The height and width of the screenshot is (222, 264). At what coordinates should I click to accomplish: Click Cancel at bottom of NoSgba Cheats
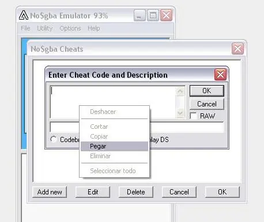(179, 192)
